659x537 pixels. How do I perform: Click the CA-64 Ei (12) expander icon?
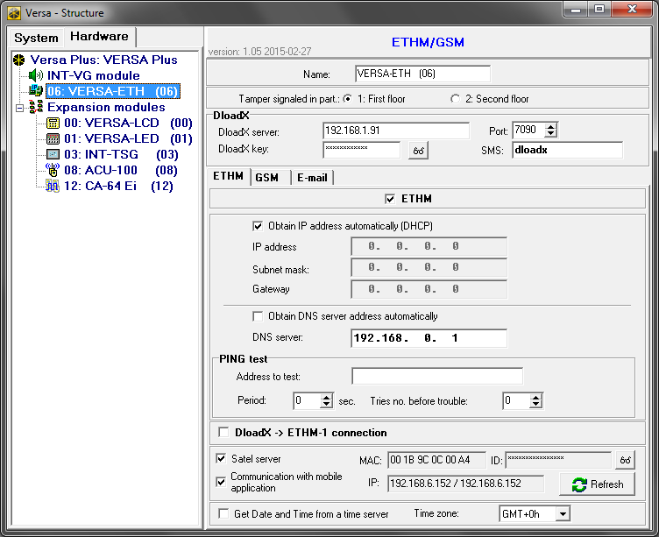(53, 186)
